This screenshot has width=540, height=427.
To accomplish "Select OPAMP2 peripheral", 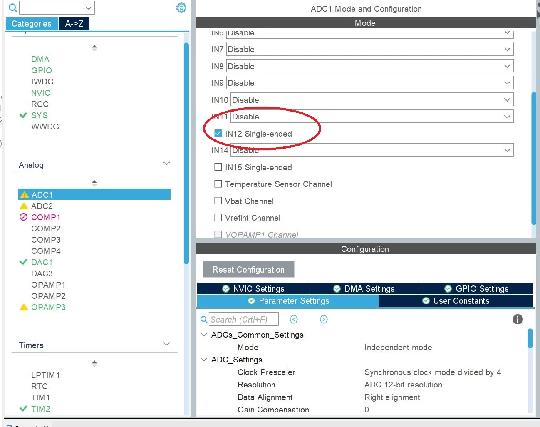I will (x=48, y=296).
